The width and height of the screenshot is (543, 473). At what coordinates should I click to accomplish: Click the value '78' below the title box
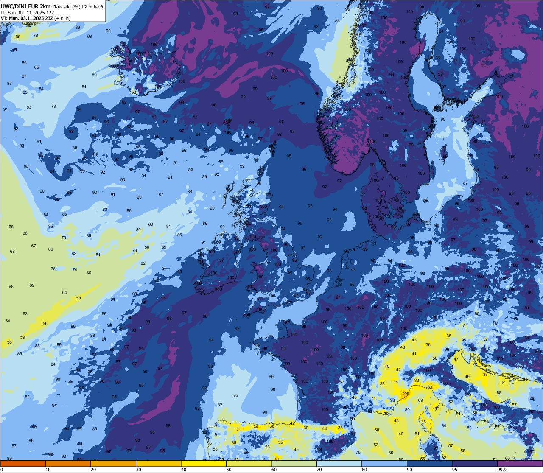[36, 35]
